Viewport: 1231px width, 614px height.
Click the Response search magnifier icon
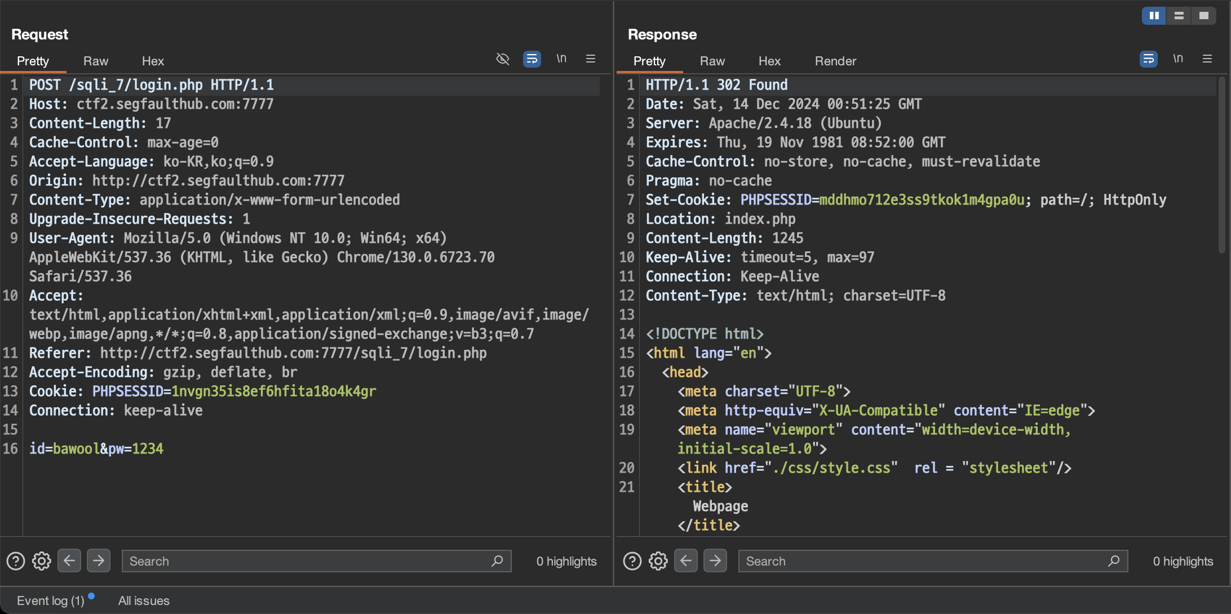coord(1113,561)
